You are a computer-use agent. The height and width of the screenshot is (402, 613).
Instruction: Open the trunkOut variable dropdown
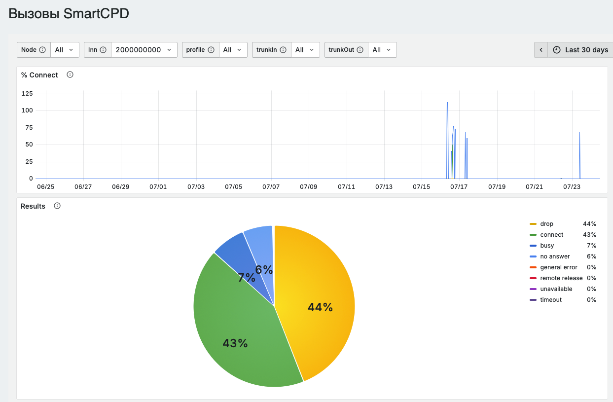click(x=382, y=50)
